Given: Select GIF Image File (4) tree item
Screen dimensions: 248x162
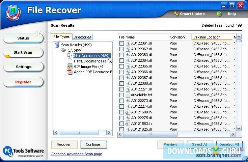Looking at the screenshot, I should 88,66.
